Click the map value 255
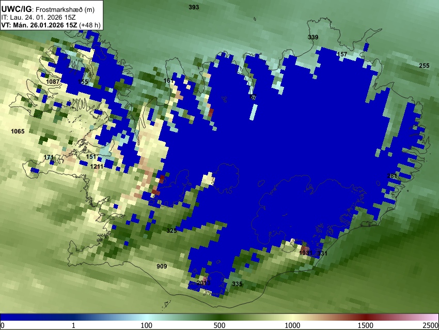The width and height of the screenshot is (439, 330). [x=424, y=66]
